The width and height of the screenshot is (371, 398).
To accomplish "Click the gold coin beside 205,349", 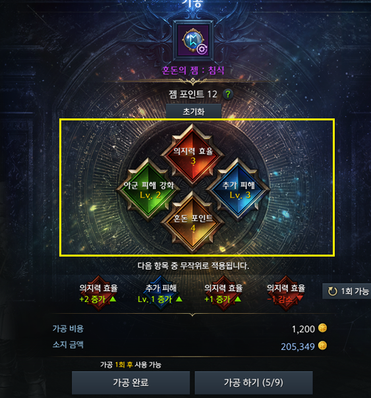I will point(322,346).
